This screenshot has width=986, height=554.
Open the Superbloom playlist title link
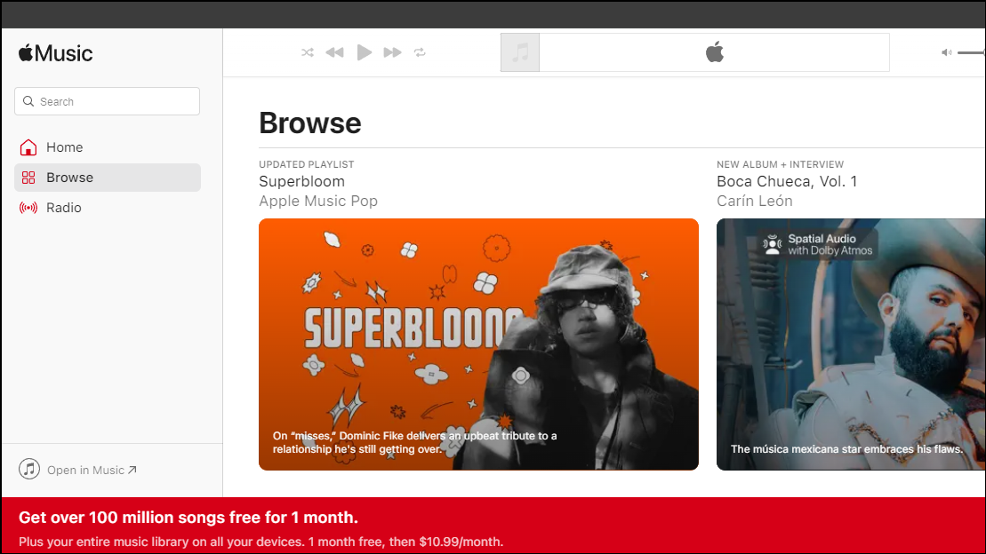pyautogui.click(x=301, y=181)
